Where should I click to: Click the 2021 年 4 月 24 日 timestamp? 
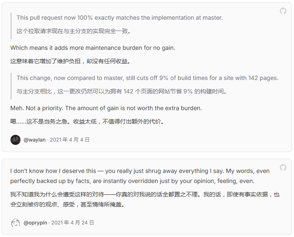click(x=73, y=223)
